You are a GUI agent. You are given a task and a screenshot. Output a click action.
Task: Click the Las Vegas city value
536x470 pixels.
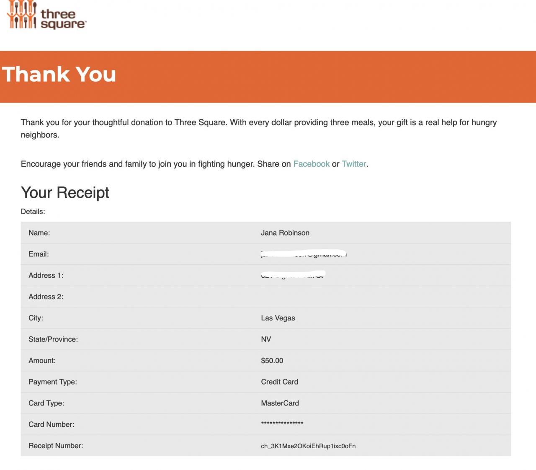tap(278, 318)
